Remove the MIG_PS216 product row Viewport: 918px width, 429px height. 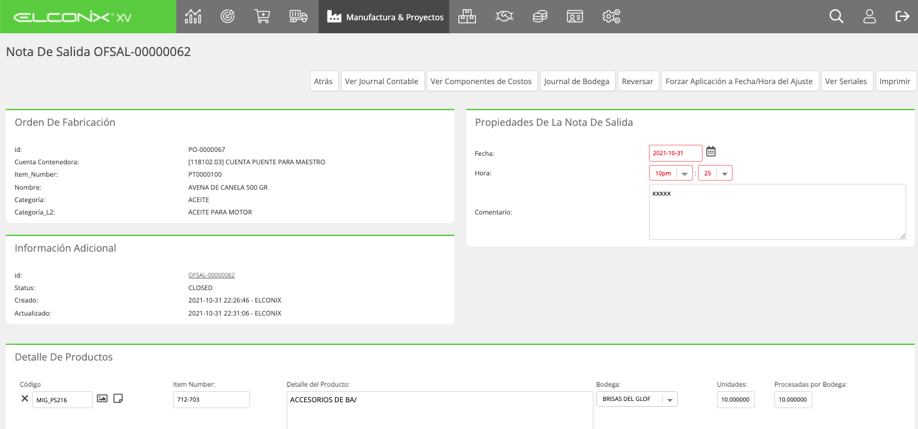click(24, 398)
